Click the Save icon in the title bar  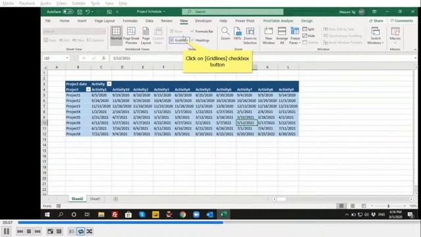click(x=80, y=12)
